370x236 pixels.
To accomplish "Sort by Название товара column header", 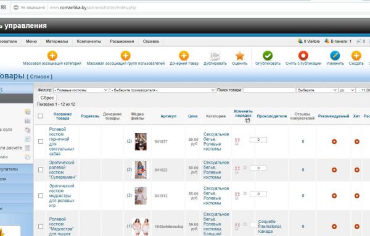I will point(62,116).
